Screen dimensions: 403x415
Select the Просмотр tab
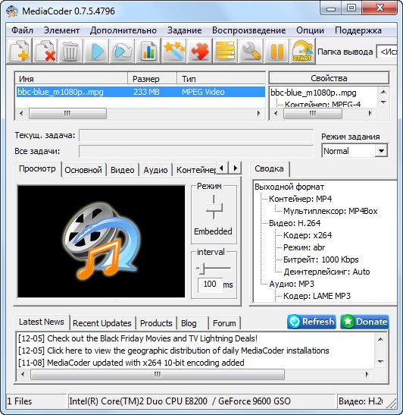(37, 168)
